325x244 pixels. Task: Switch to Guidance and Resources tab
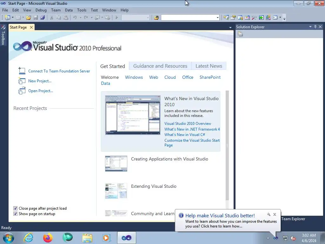click(160, 66)
